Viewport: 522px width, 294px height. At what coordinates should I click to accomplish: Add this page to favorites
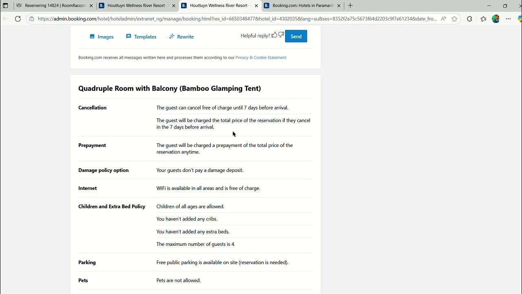pos(454,19)
